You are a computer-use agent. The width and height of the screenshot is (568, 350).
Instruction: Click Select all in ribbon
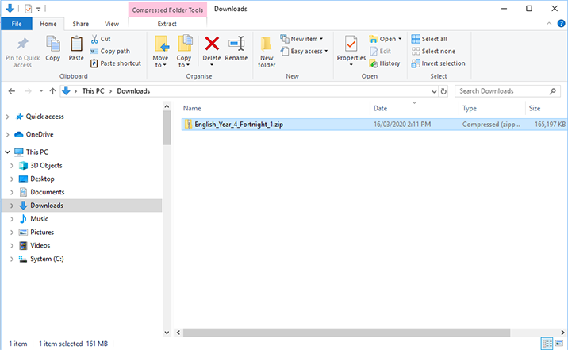[428, 39]
